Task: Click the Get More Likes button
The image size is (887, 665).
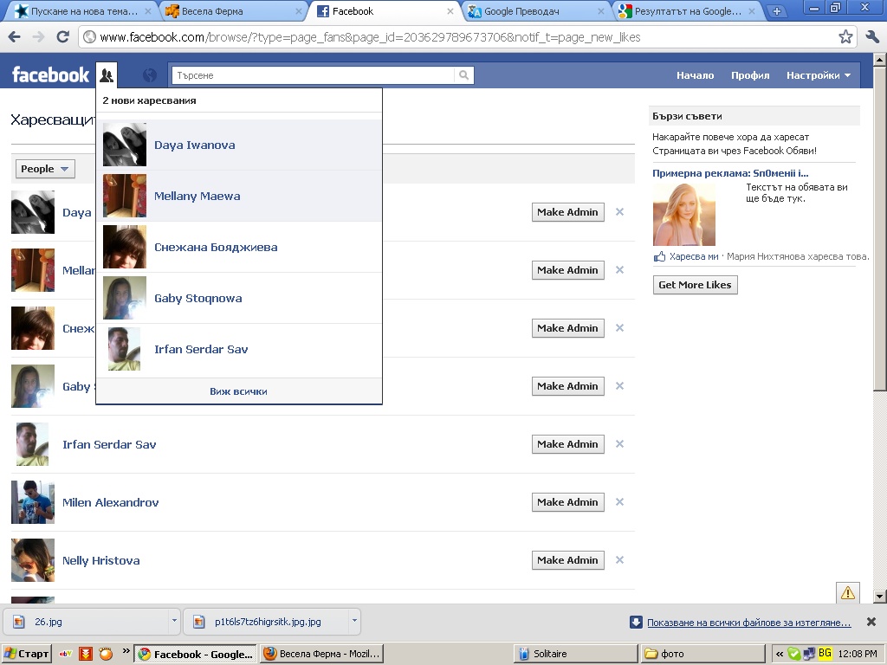Action: (x=695, y=284)
